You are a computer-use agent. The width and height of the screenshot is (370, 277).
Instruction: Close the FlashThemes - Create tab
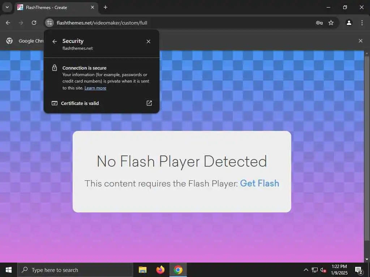pyautogui.click(x=92, y=7)
